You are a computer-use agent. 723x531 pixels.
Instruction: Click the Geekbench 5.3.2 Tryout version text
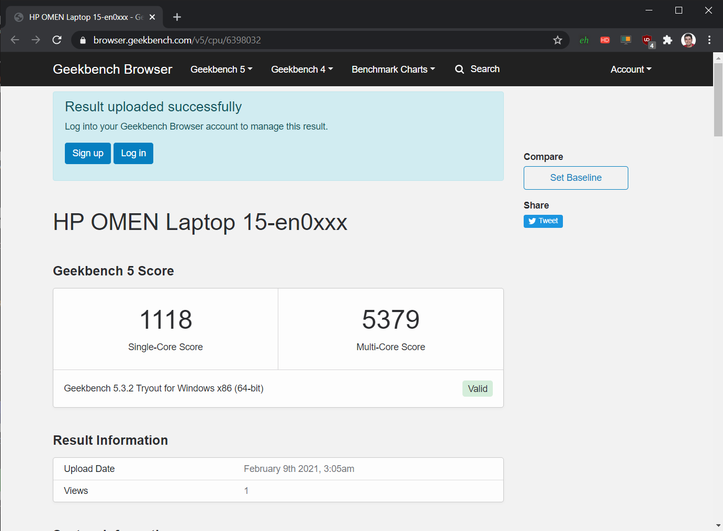[x=164, y=388]
